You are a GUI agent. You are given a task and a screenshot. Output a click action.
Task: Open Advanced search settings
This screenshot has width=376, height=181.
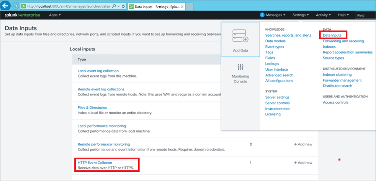(x=279, y=75)
